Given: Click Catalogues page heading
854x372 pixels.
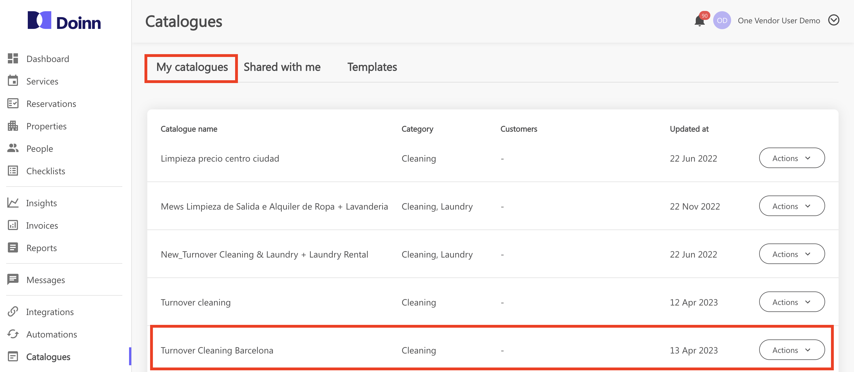Looking at the screenshot, I should (184, 22).
